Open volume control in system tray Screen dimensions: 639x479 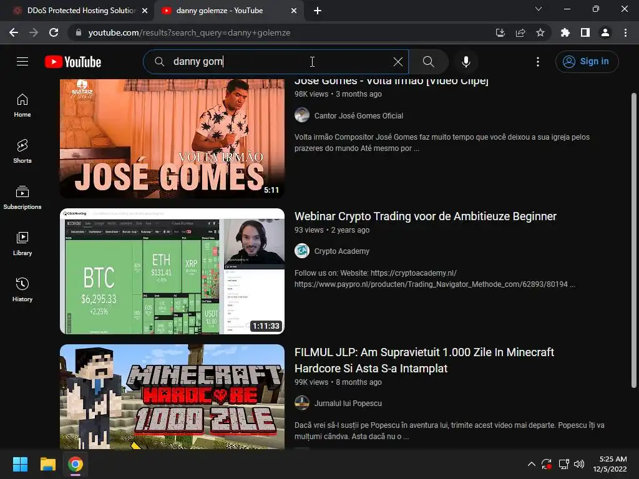coord(579,464)
